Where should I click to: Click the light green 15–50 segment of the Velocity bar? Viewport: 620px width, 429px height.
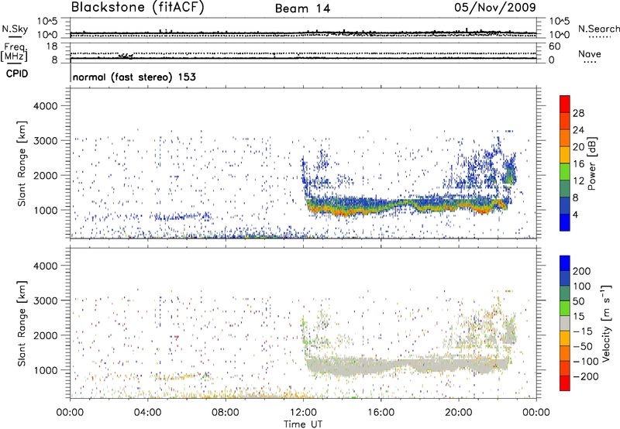565,308
